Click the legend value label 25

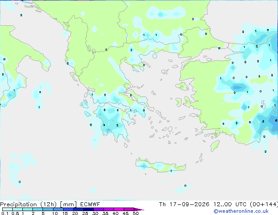point(85,213)
